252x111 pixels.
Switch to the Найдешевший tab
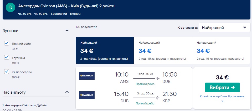[163, 50]
